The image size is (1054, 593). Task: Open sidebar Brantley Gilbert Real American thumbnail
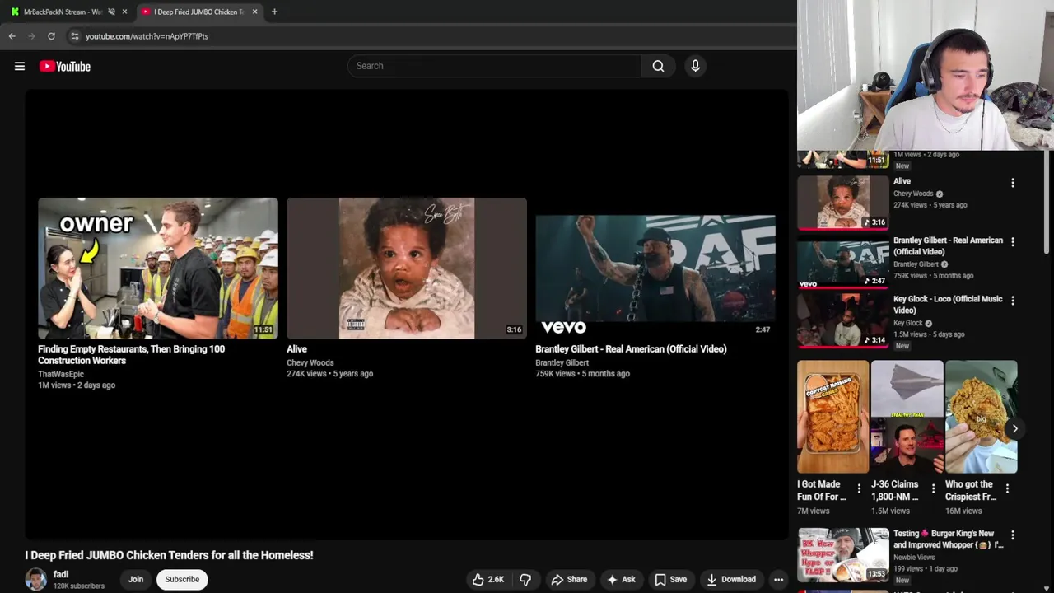843,262
